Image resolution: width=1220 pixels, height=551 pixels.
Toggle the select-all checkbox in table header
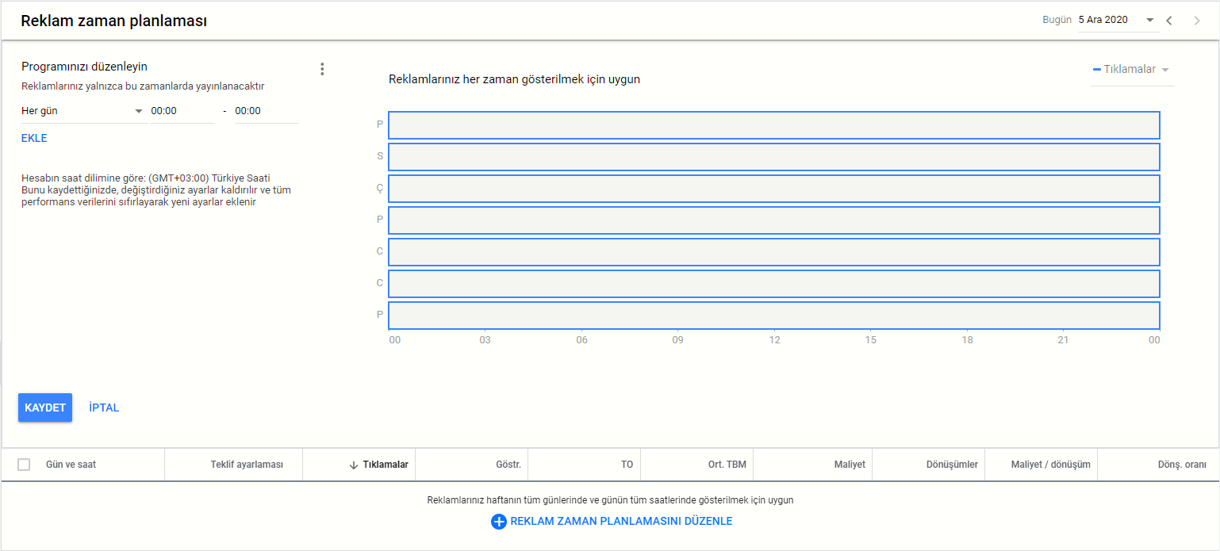point(24,465)
